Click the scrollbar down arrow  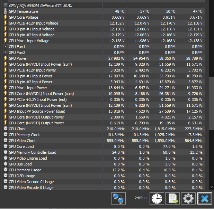[x=212, y=187]
